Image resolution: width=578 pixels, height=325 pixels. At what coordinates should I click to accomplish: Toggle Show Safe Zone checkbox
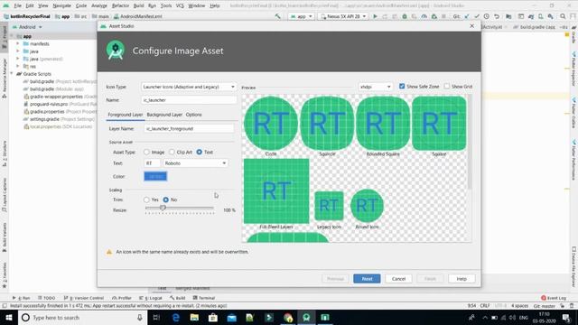[x=402, y=87]
